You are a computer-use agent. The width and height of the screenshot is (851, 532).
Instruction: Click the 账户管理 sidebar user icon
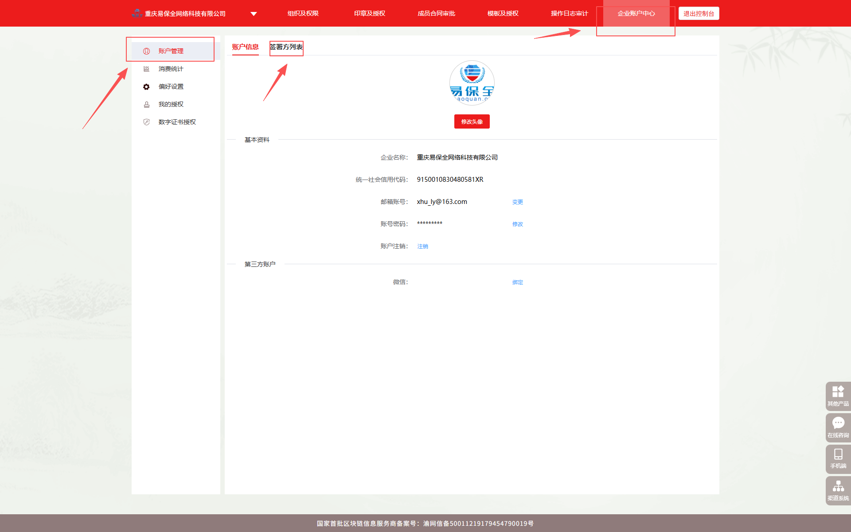[x=146, y=51]
